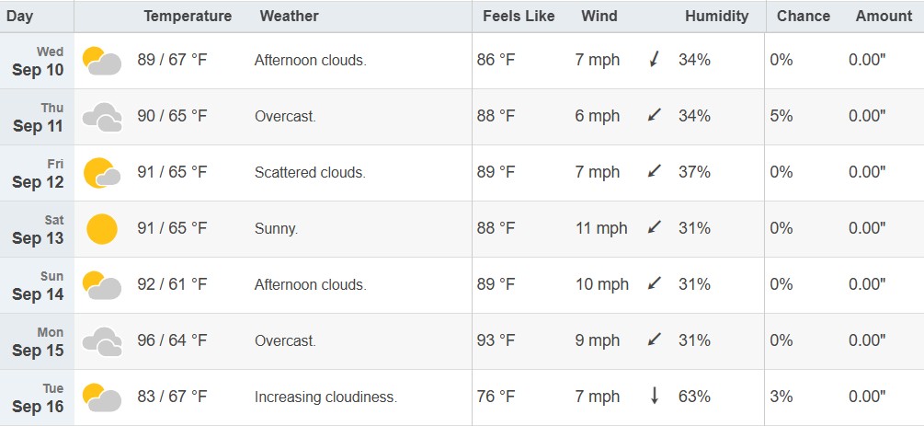Click the Sat Sep 13 sunny icon
The width and height of the screenshot is (924, 426).
click(x=102, y=229)
